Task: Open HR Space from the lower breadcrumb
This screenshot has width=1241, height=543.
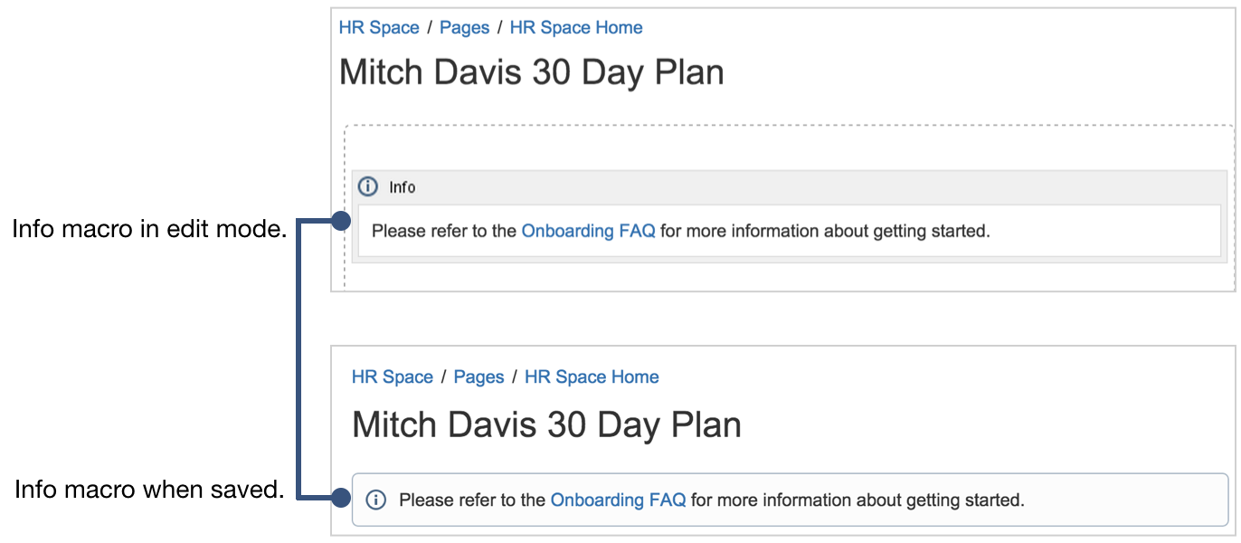Action: (x=393, y=376)
